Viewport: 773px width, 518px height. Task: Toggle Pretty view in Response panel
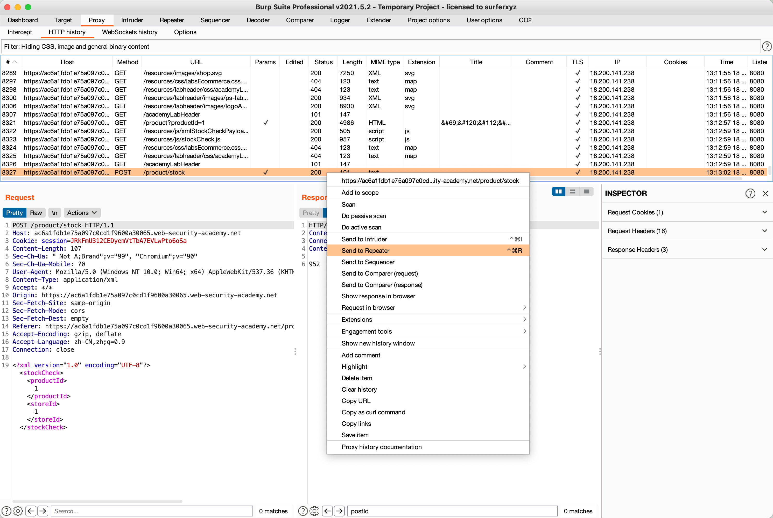click(311, 213)
